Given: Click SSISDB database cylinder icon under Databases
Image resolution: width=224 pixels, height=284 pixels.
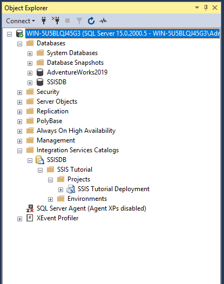Looking at the screenshot, I should (40, 82).
